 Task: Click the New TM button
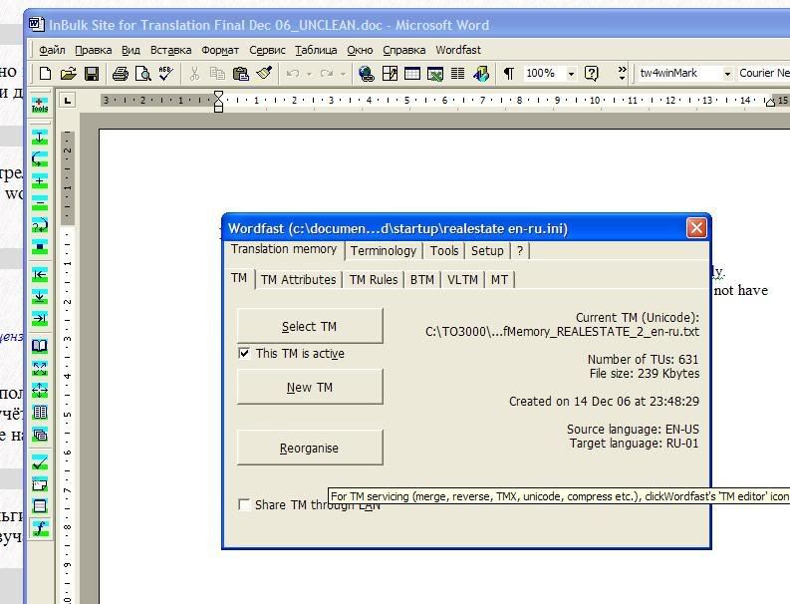pos(310,387)
